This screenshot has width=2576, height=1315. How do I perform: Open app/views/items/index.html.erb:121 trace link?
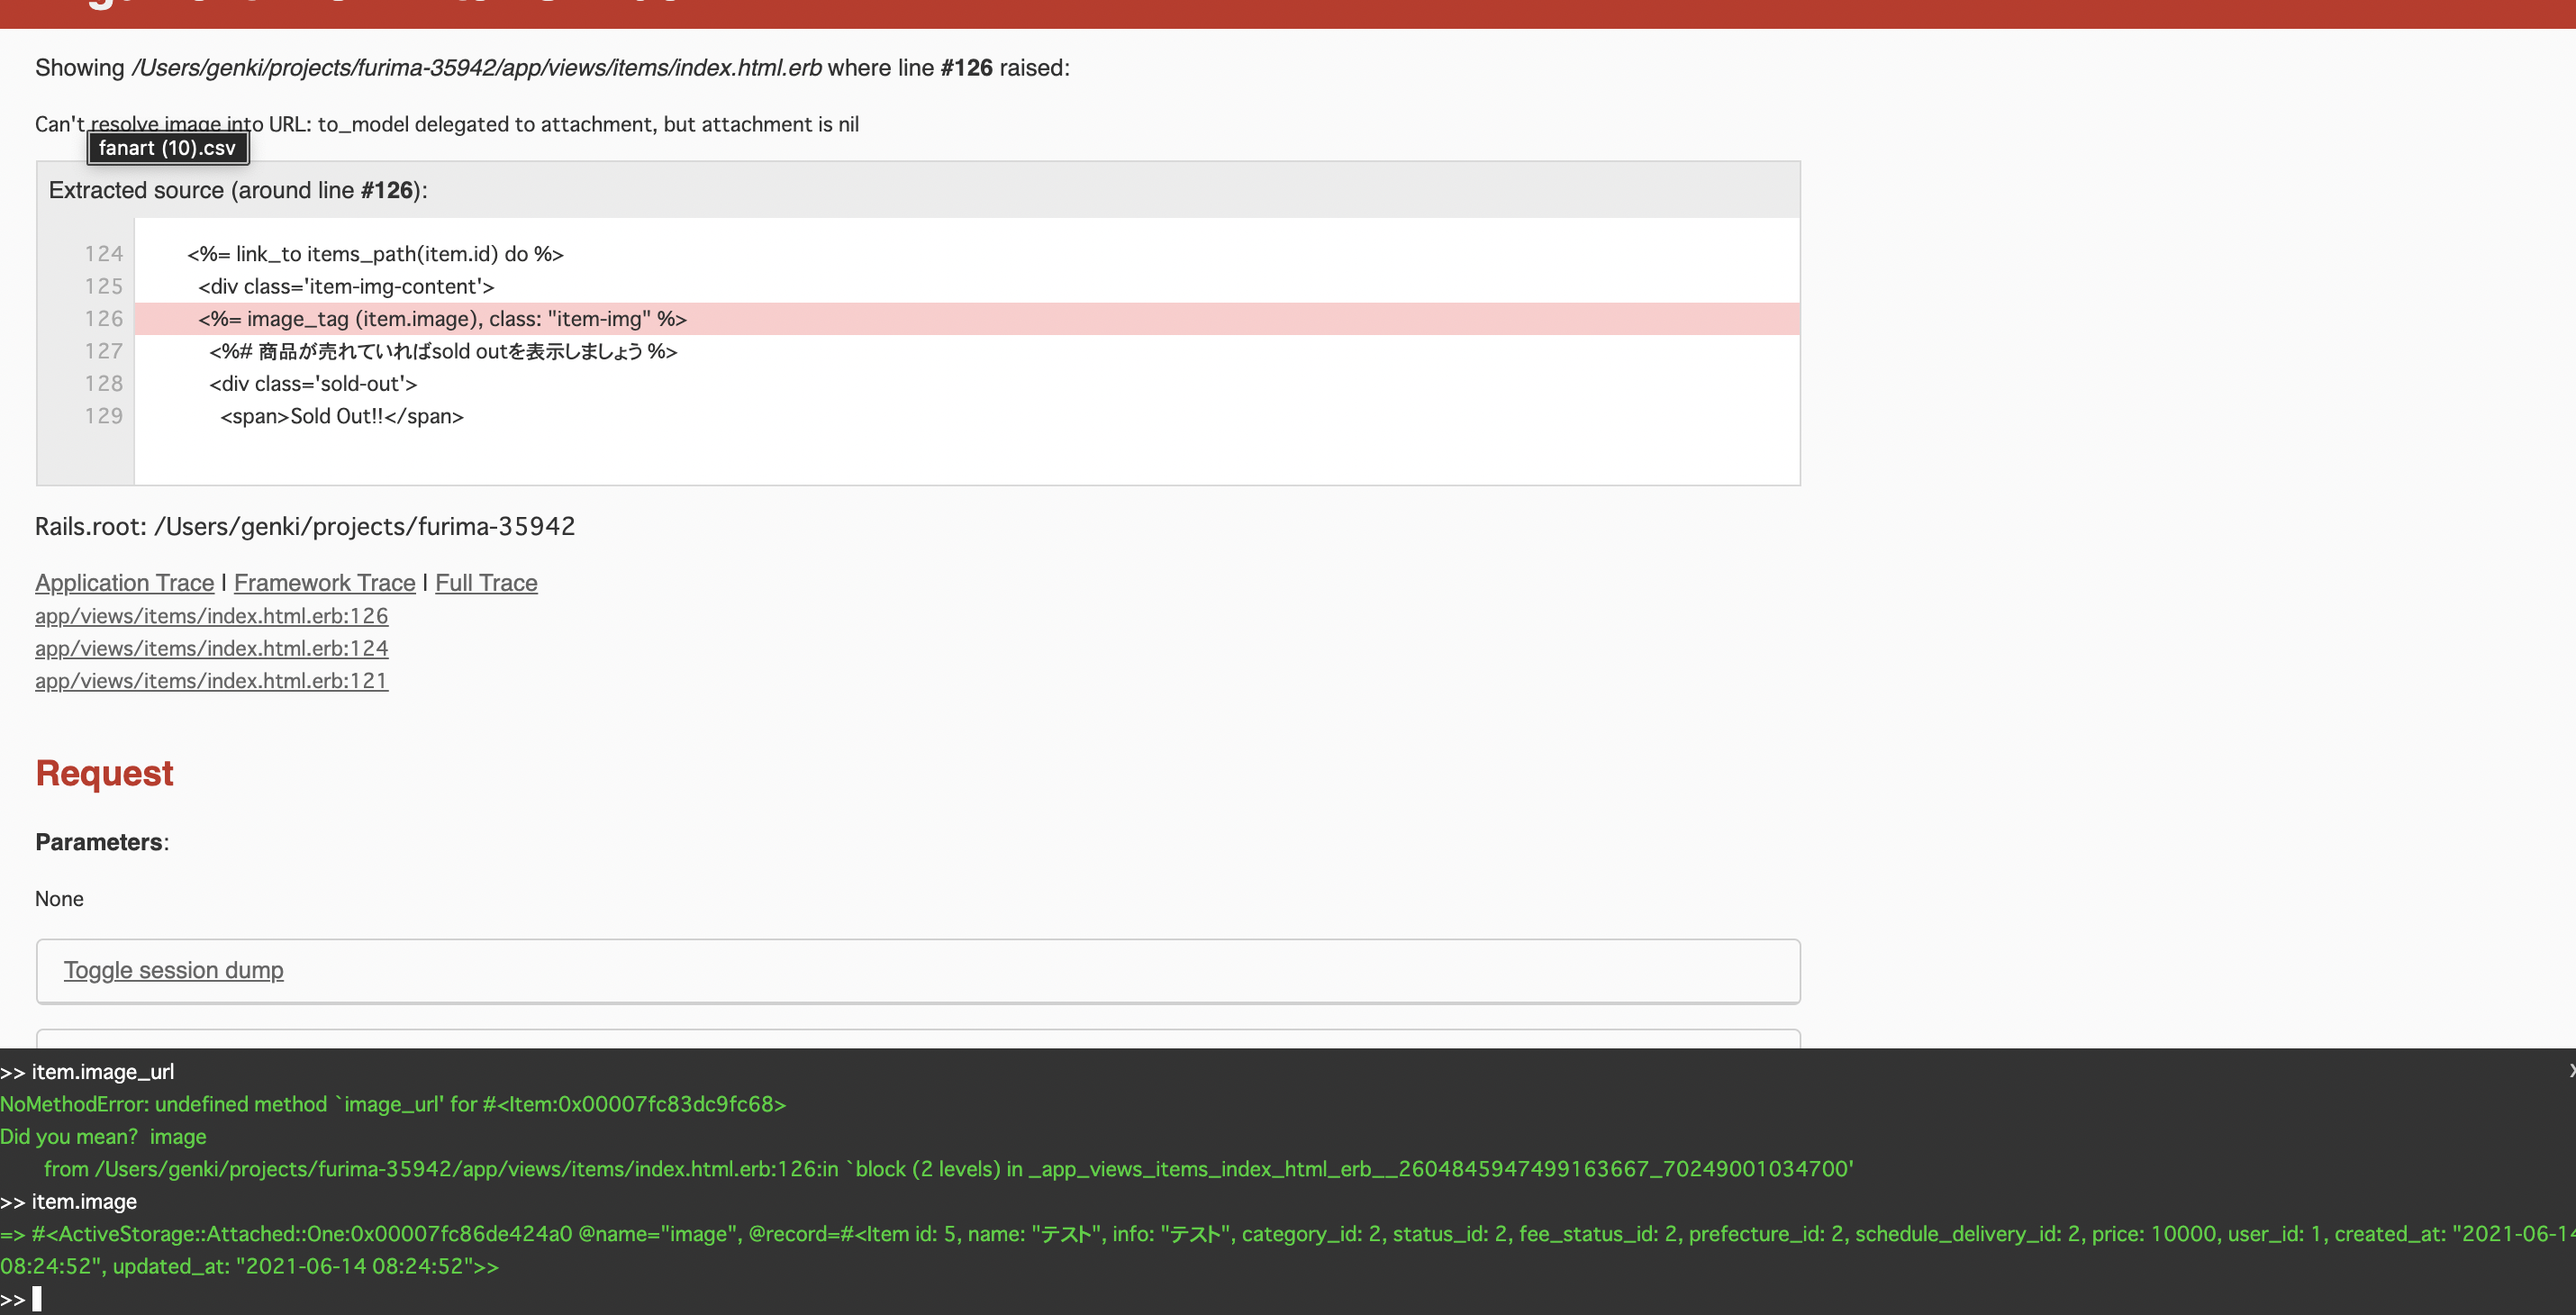[211, 681]
